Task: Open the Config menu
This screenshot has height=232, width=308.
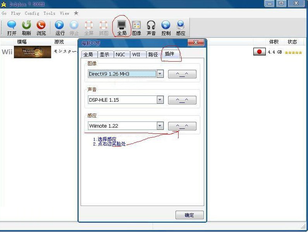Action: (32, 13)
